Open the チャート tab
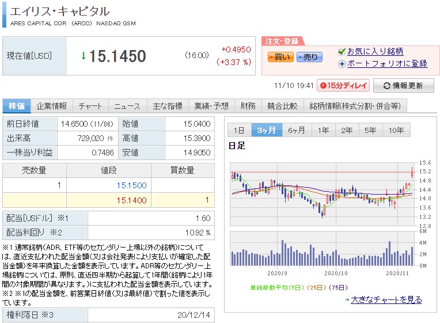 90,106
